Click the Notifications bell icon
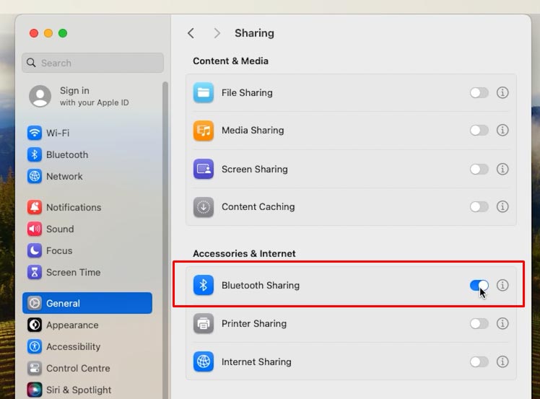Viewport: 540px width, 399px height. 35,207
